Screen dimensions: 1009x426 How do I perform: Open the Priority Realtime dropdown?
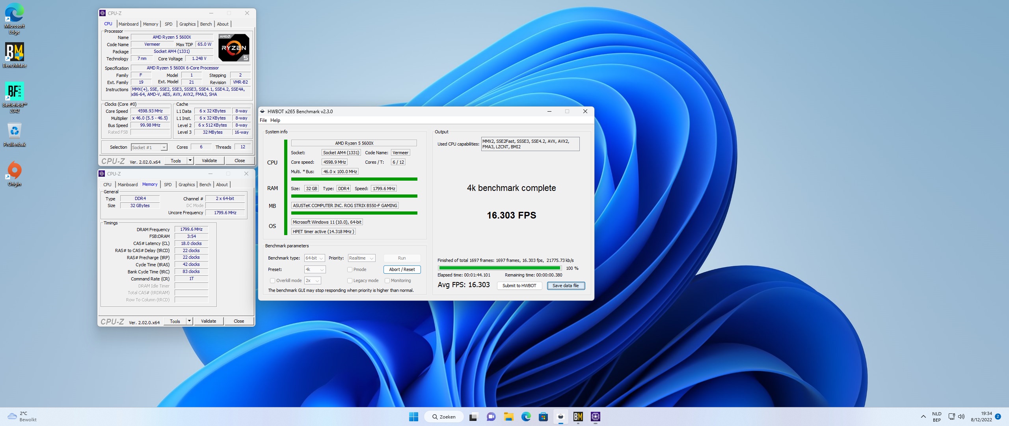[x=361, y=258]
